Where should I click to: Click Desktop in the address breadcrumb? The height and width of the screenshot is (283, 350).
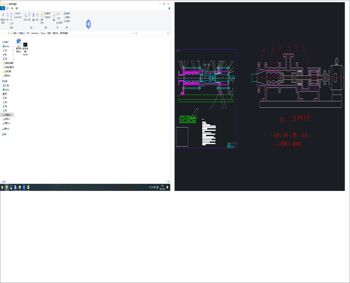(x=43, y=33)
